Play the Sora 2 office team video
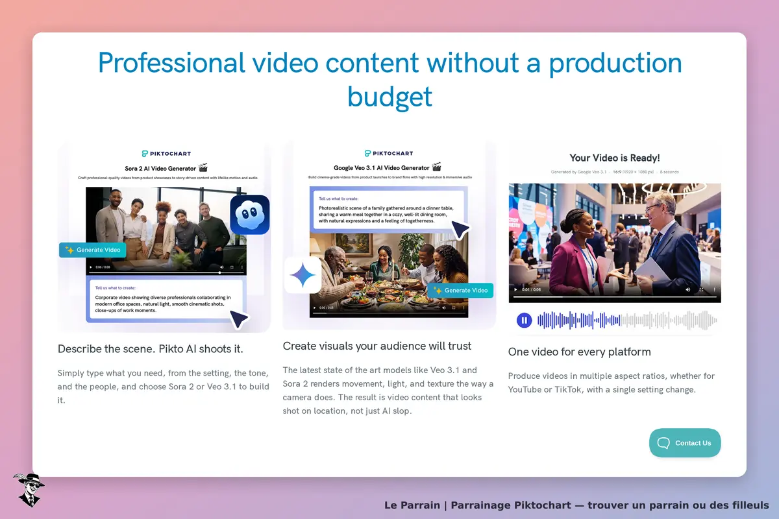The height and width of the screenshot is (519, 779). (x=90, y=267)
